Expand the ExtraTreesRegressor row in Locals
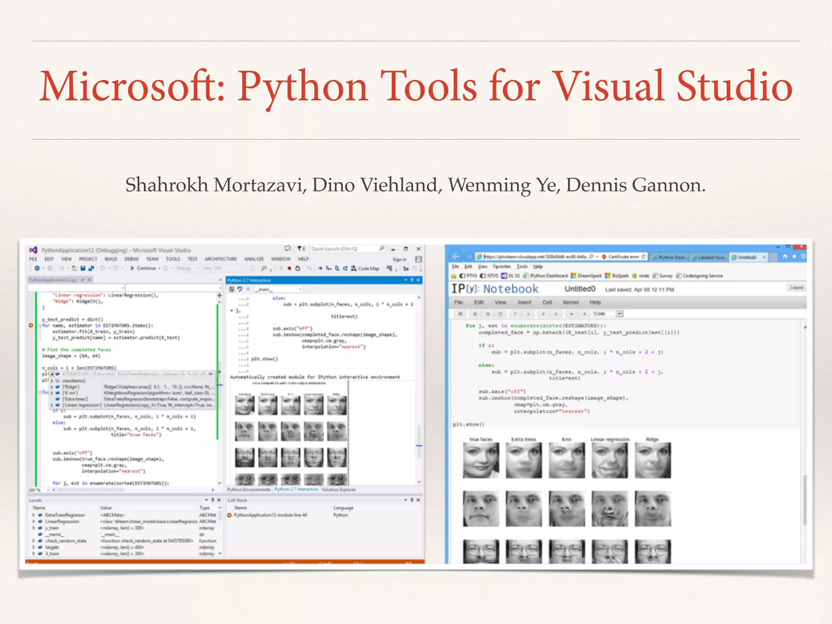 [x=34, y=515]
